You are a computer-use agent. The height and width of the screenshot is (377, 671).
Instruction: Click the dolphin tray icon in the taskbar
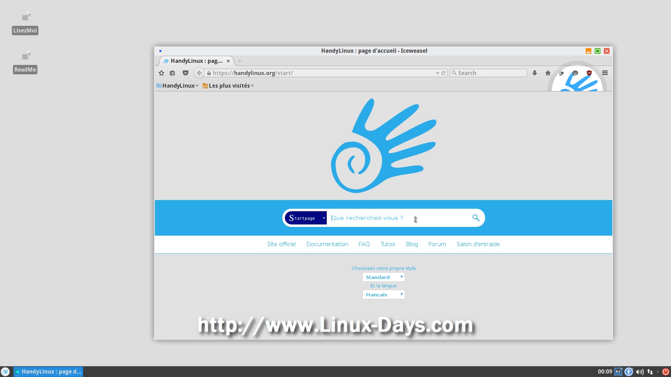point(618,371)
